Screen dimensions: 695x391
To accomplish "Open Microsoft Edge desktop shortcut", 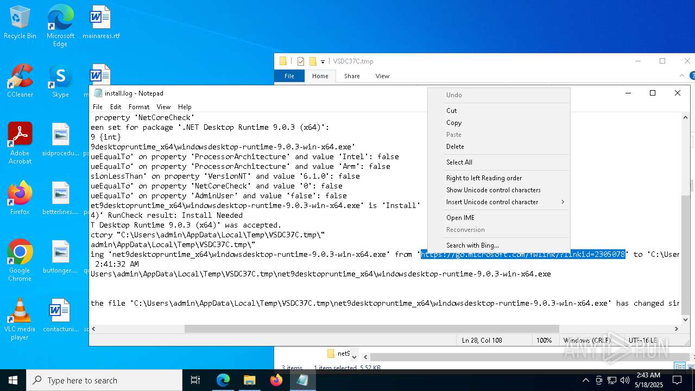I will 60,26.
